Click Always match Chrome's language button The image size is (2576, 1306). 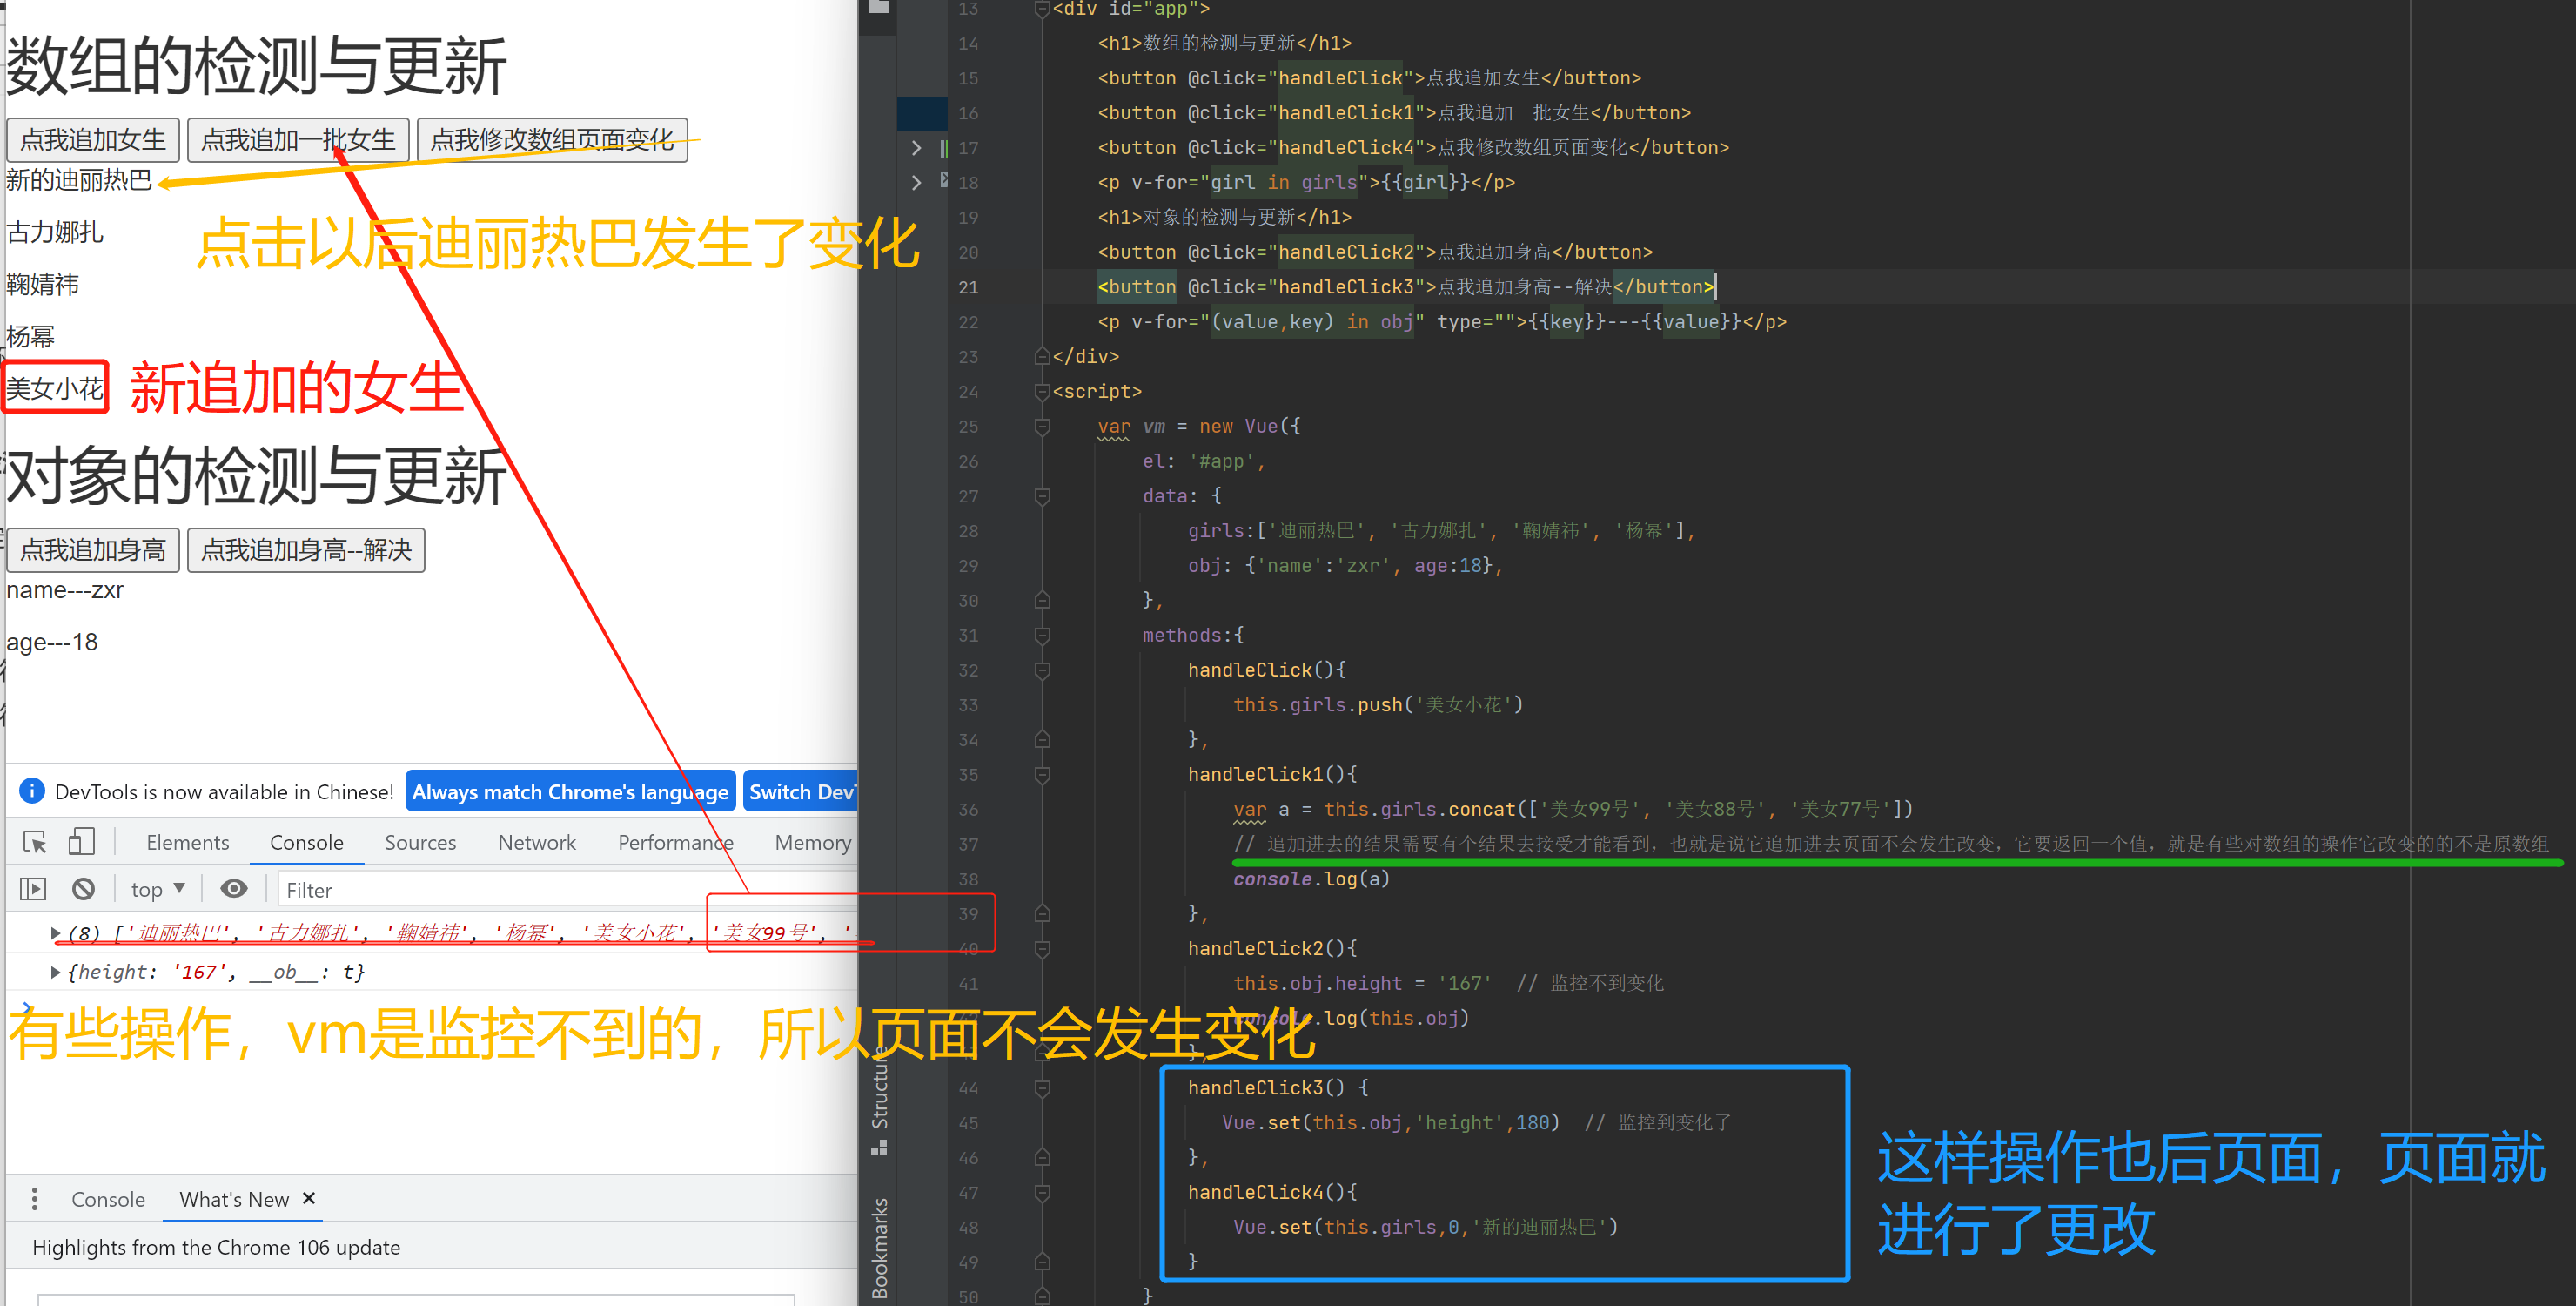coord(570,791)
